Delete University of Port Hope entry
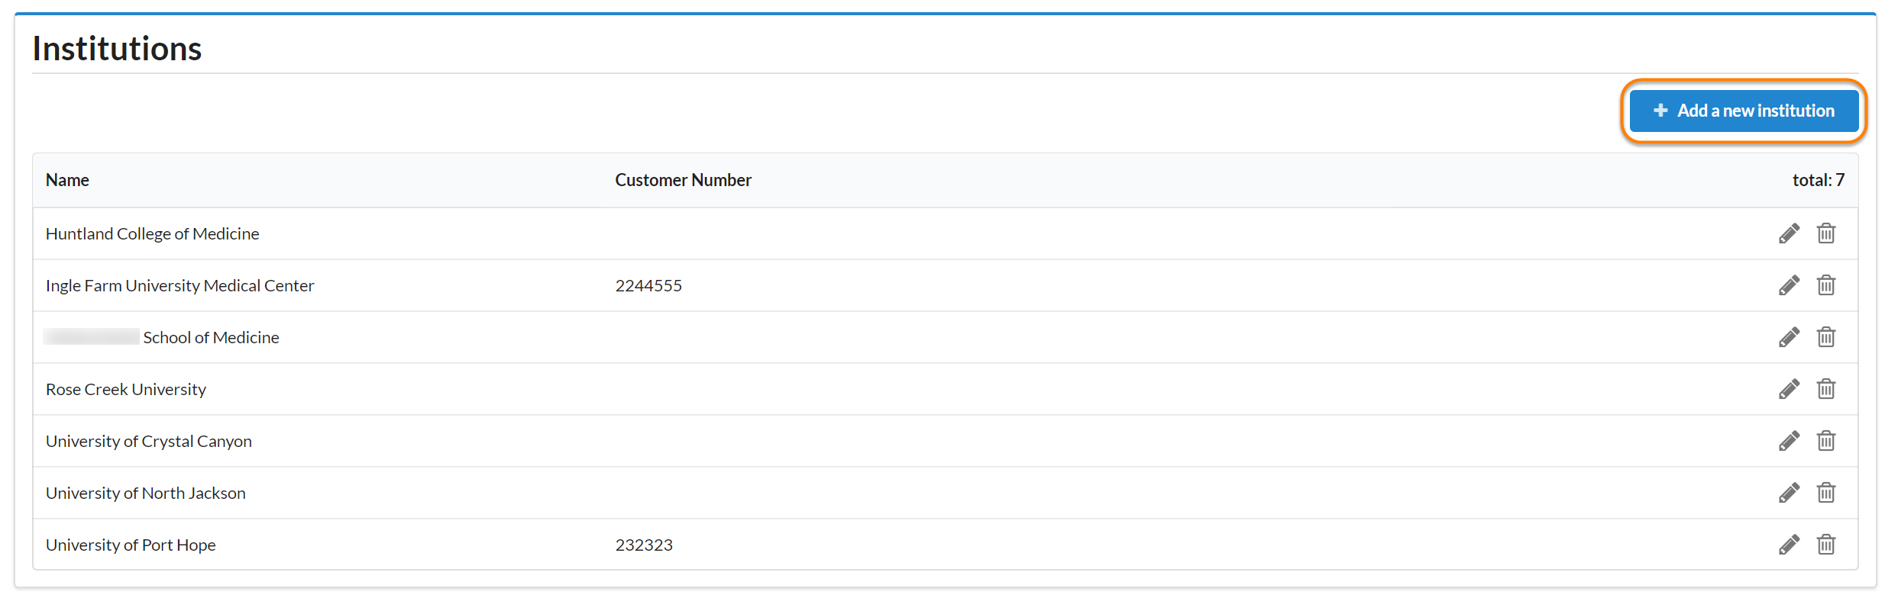Viewport: 1885px width, 598px height. click(x=1825, y=545)
